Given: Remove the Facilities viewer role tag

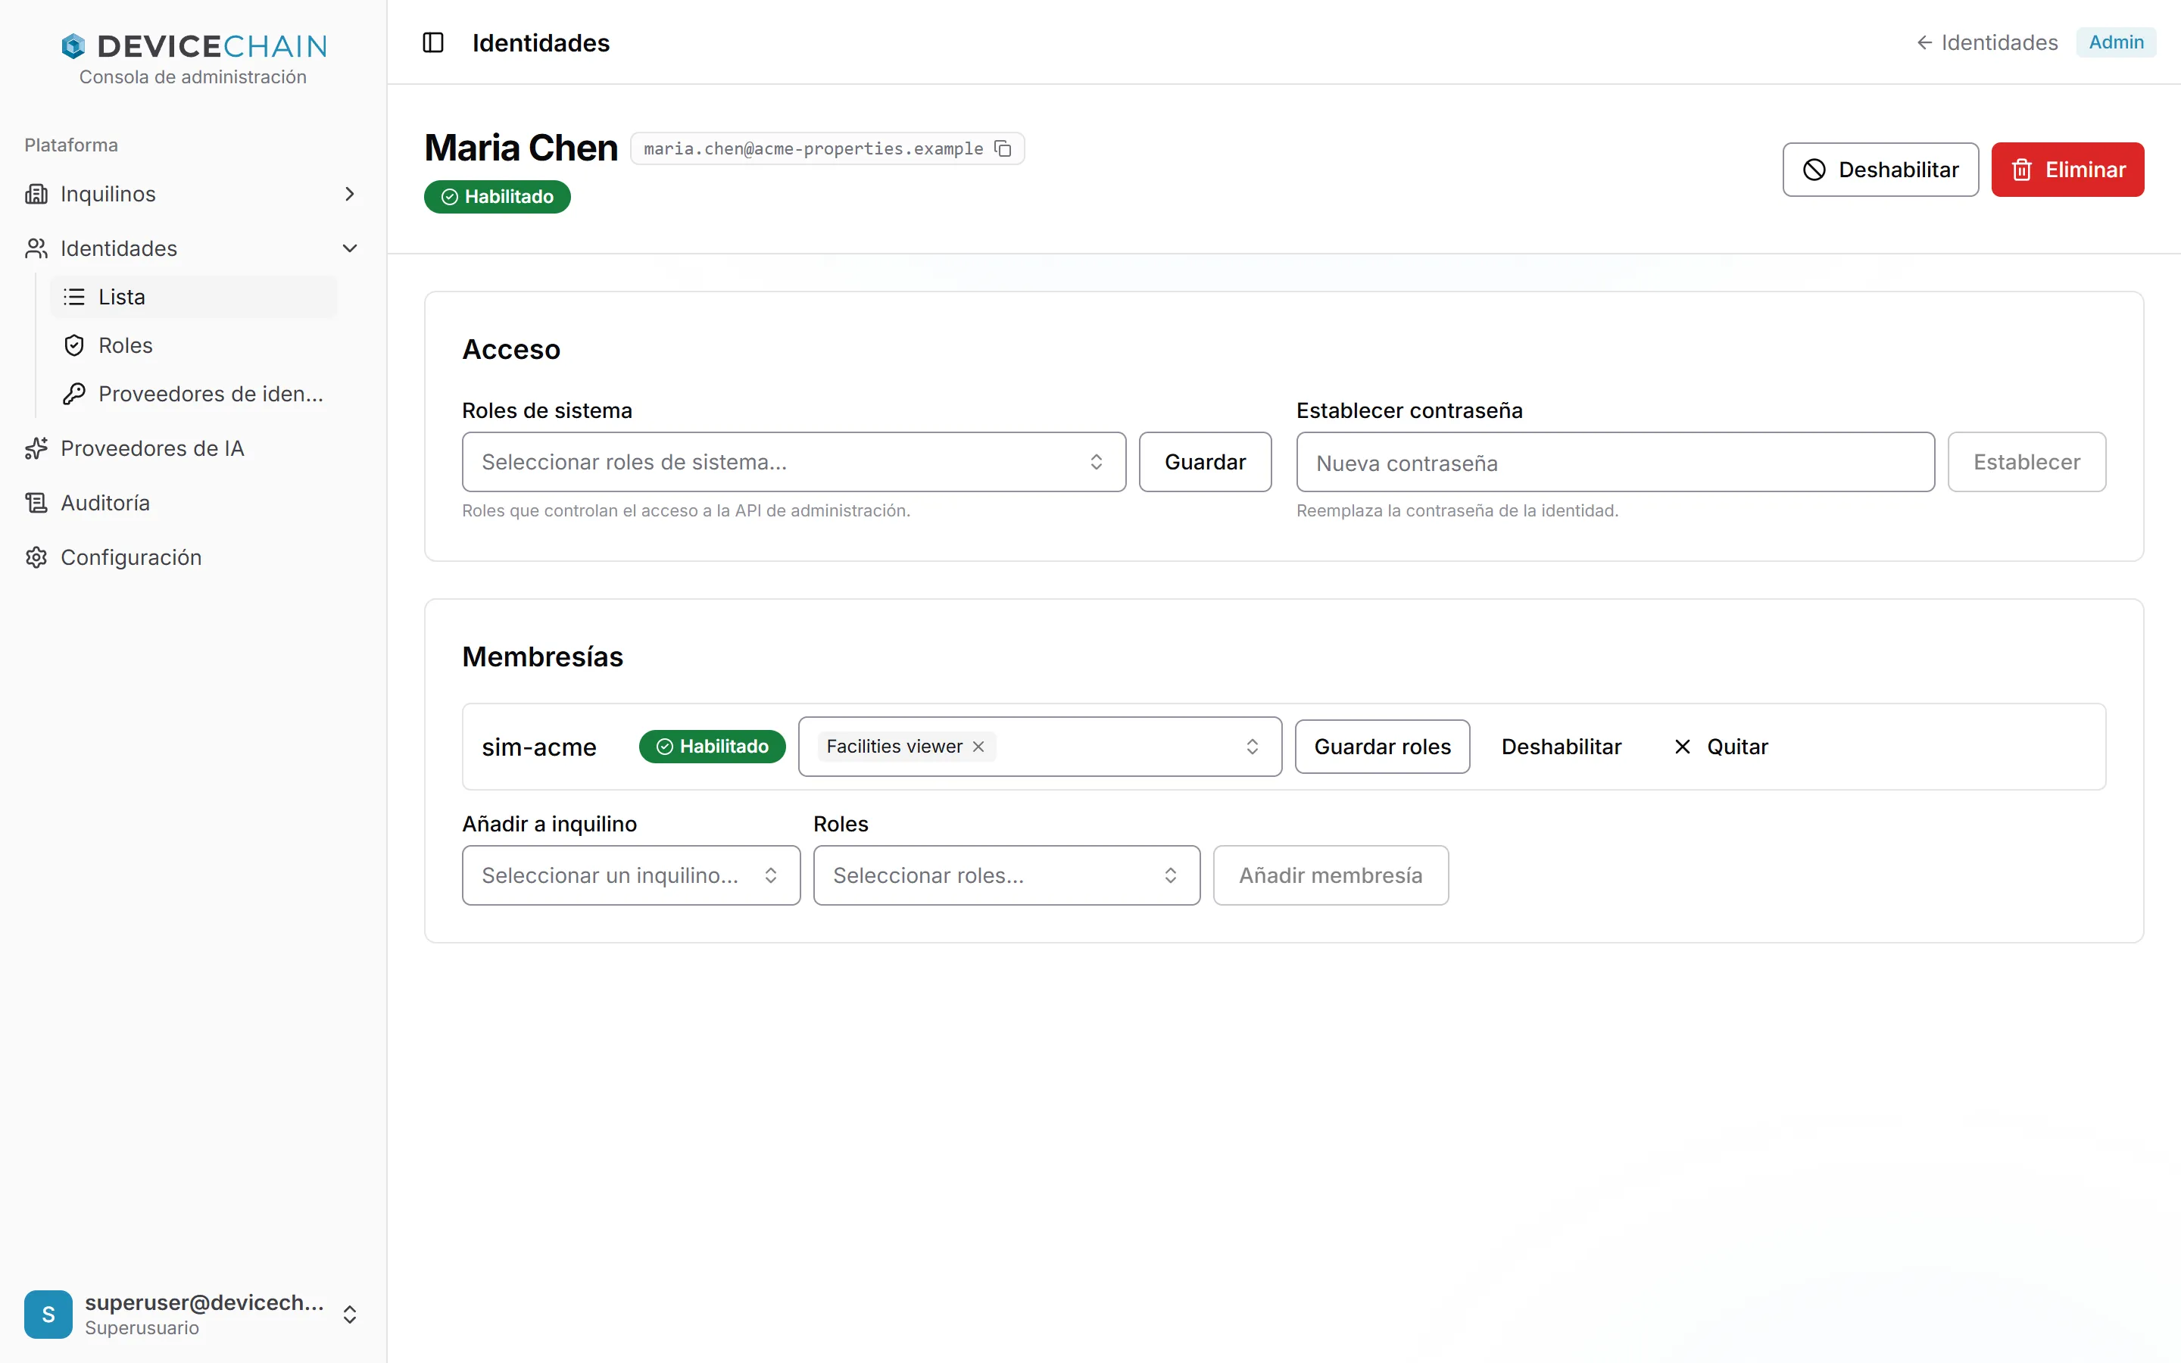Looking at the screenshot, I should (978, 747).
